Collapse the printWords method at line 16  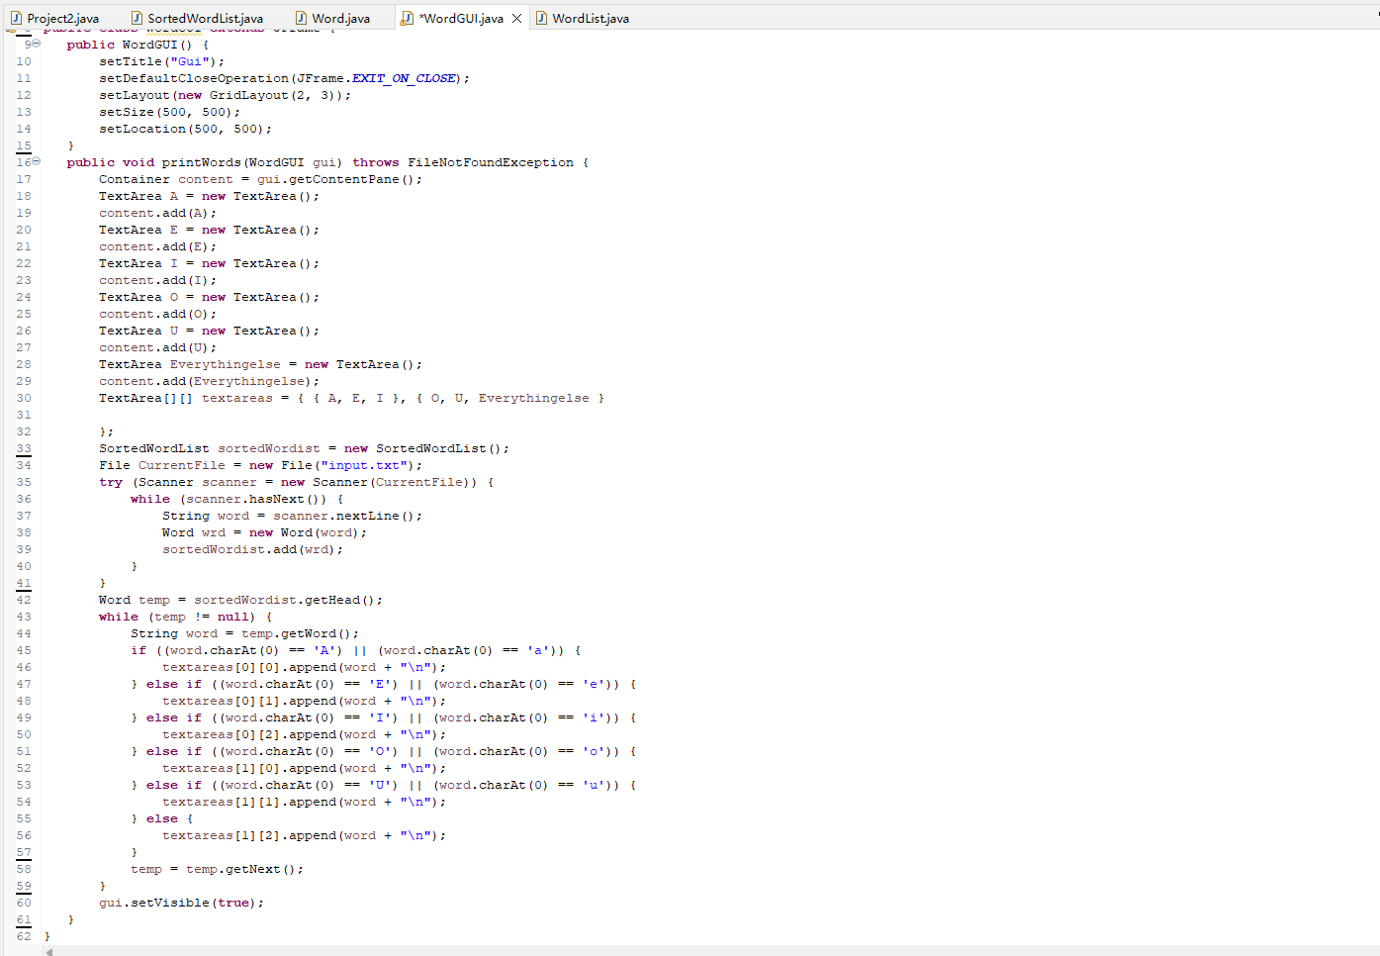pyautogui.click(x=37, y=161)
